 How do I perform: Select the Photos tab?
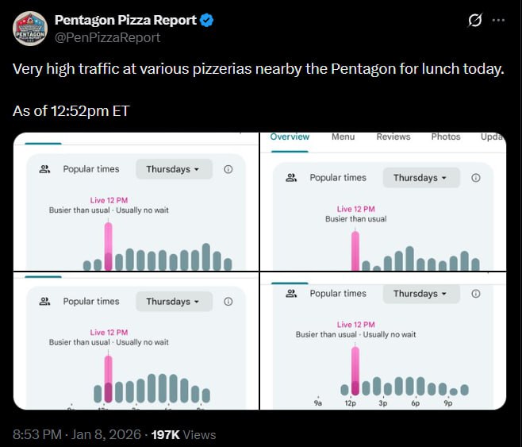click(446, 137)
